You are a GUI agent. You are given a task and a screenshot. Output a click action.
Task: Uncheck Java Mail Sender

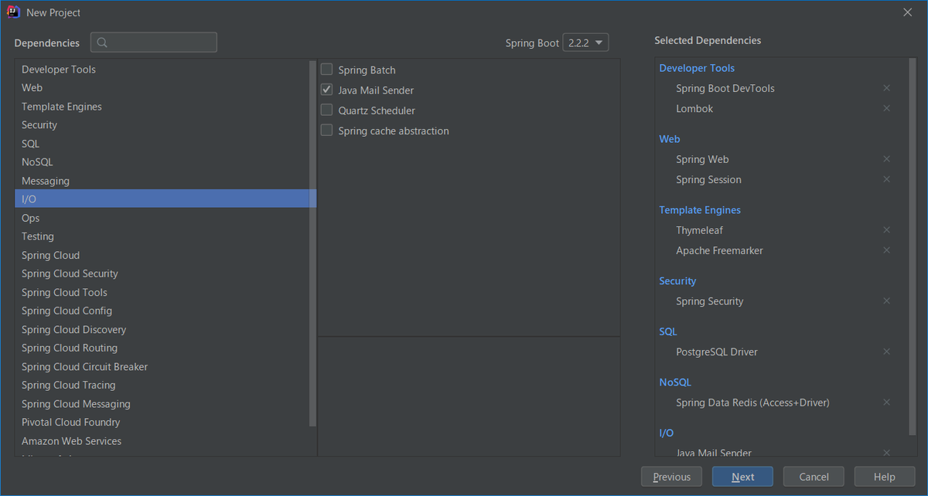tap(326, 90)
